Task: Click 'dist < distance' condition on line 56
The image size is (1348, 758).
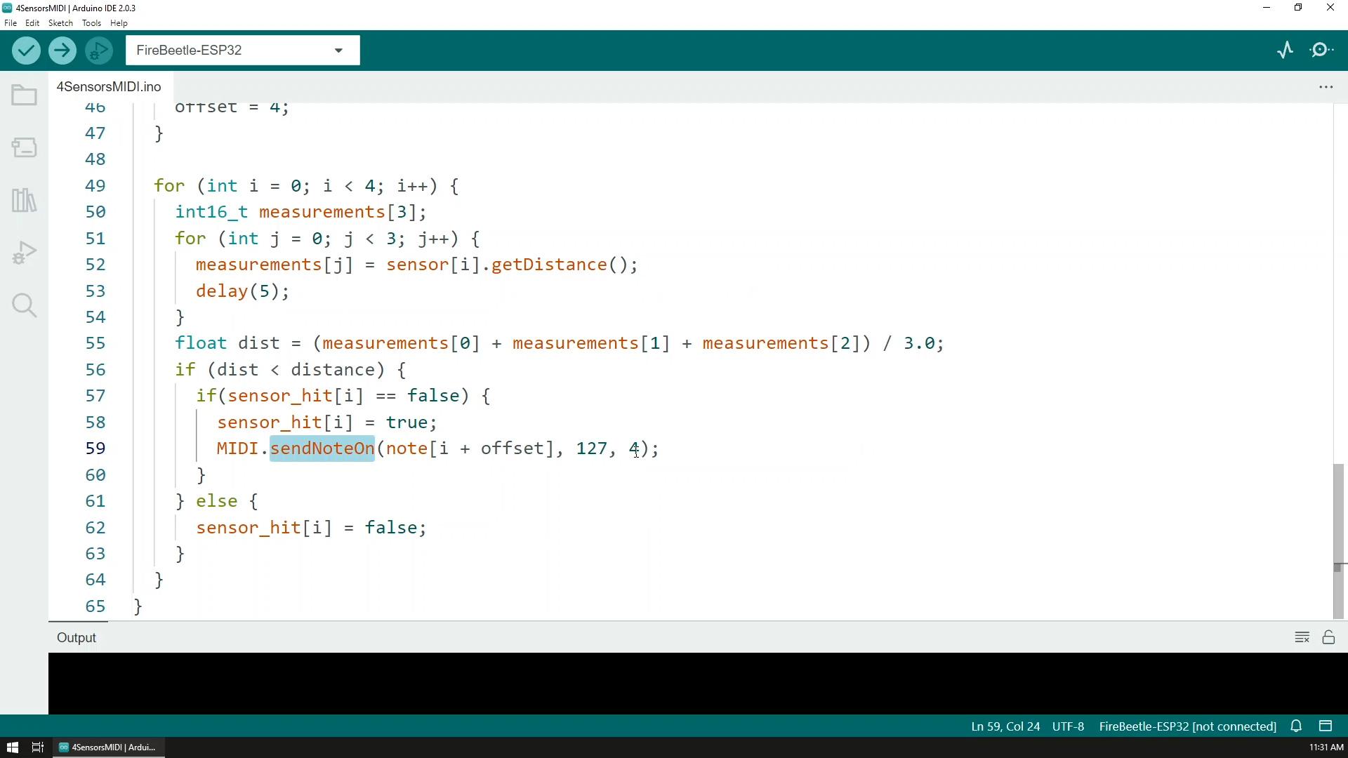Action: coord(296,370)
